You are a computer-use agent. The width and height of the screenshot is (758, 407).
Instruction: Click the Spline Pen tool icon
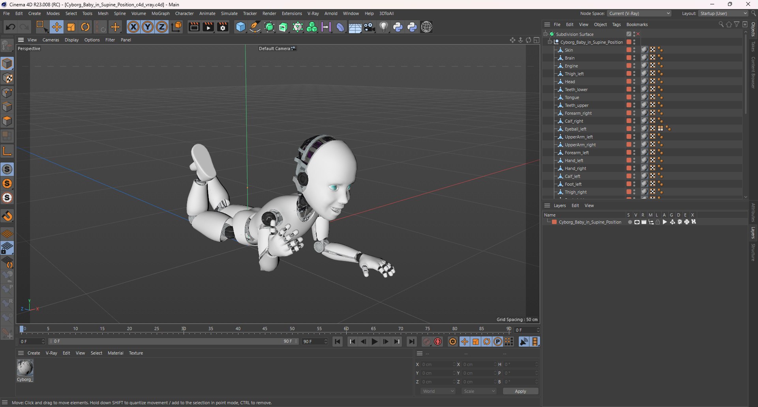coord(255,27)
